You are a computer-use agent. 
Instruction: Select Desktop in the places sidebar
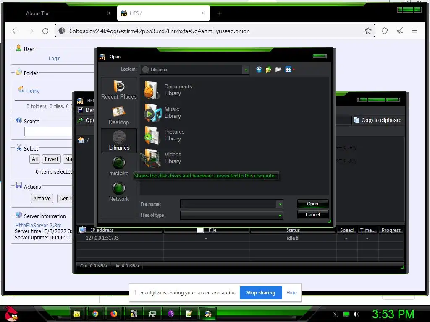point(119,115)
